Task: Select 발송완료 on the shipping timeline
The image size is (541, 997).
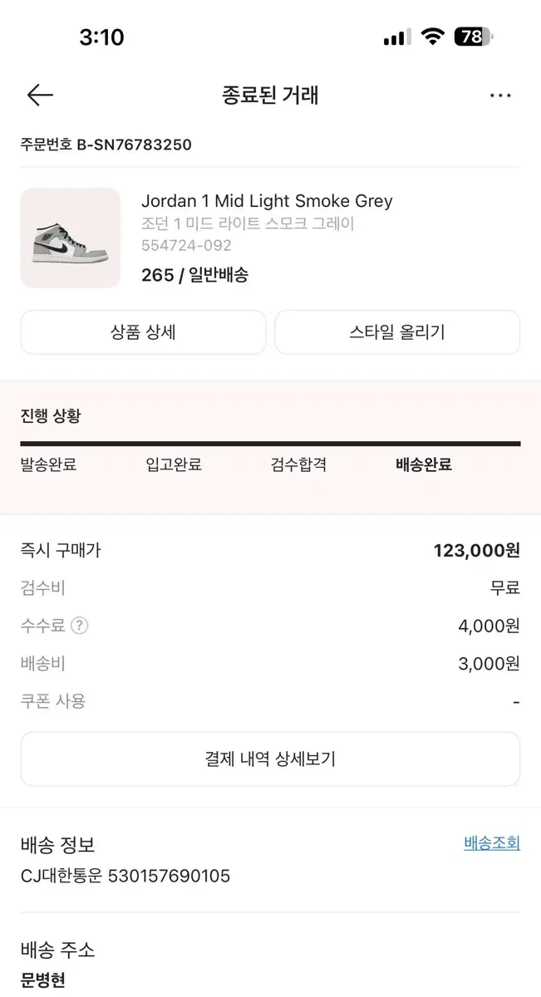Action: tap(46, 464)
